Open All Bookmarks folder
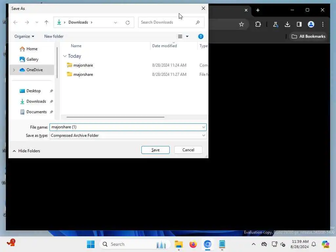336x252 pixels. pyautogui.click(x=308, y=36)
